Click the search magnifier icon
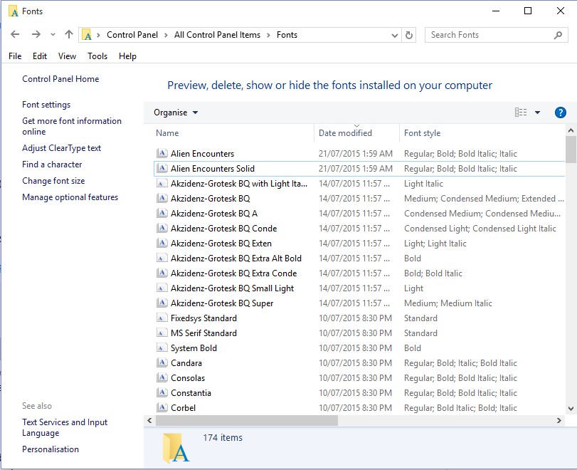577x470 pixels. pyautogui.click(x=558, y=35)
